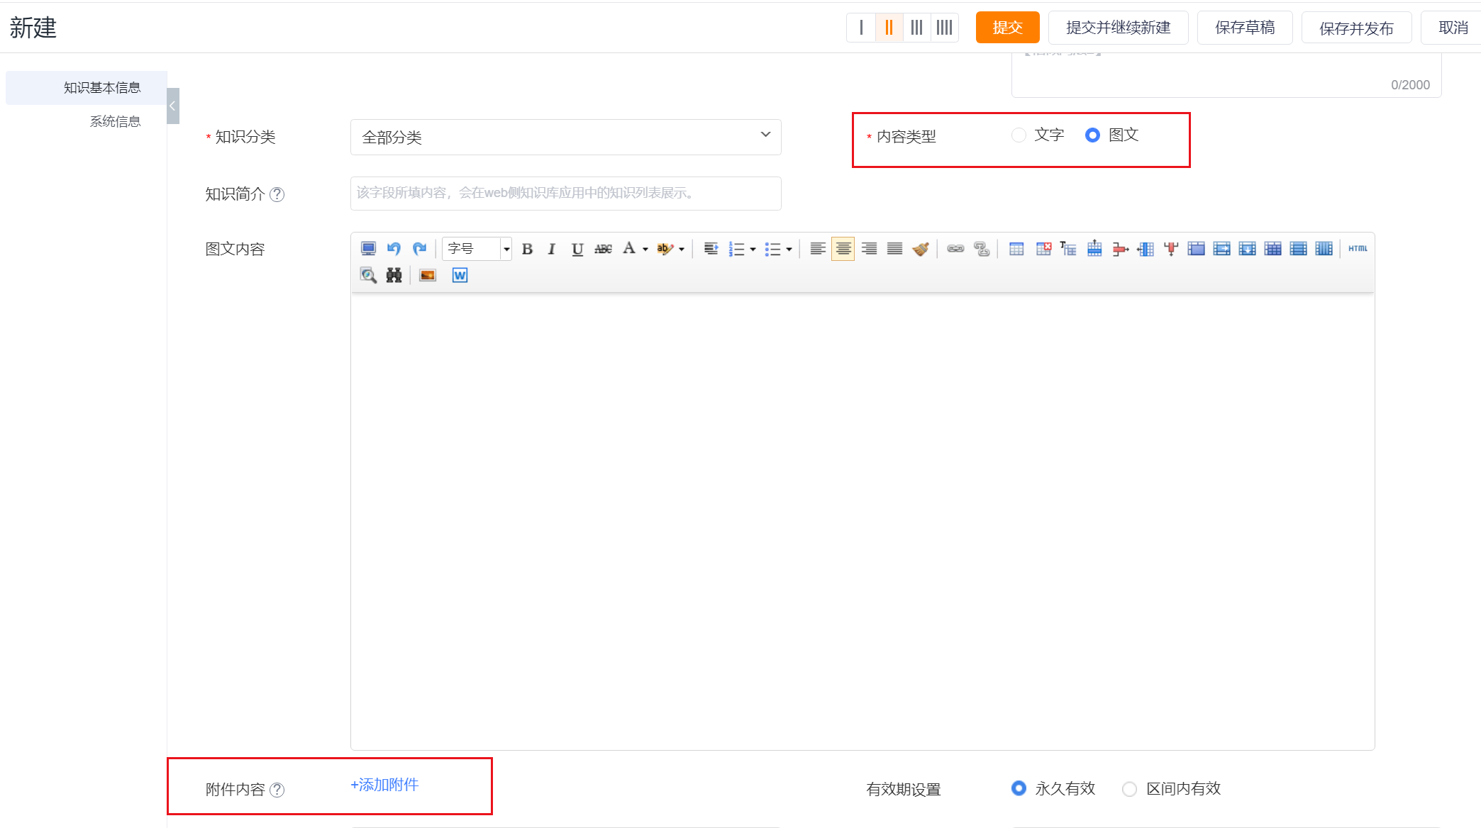Open the 知识分类 dropdown
Screen dimensions: 1481x828
565,137
